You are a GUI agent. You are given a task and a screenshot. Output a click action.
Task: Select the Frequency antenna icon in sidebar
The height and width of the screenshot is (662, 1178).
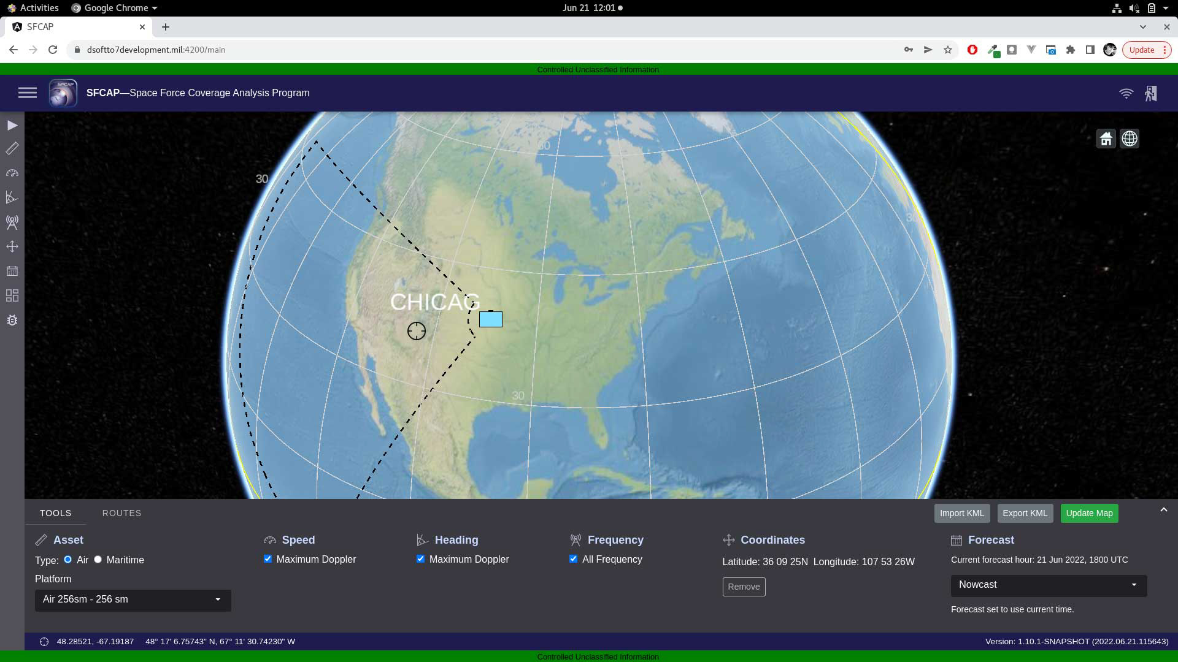[12, 222]
